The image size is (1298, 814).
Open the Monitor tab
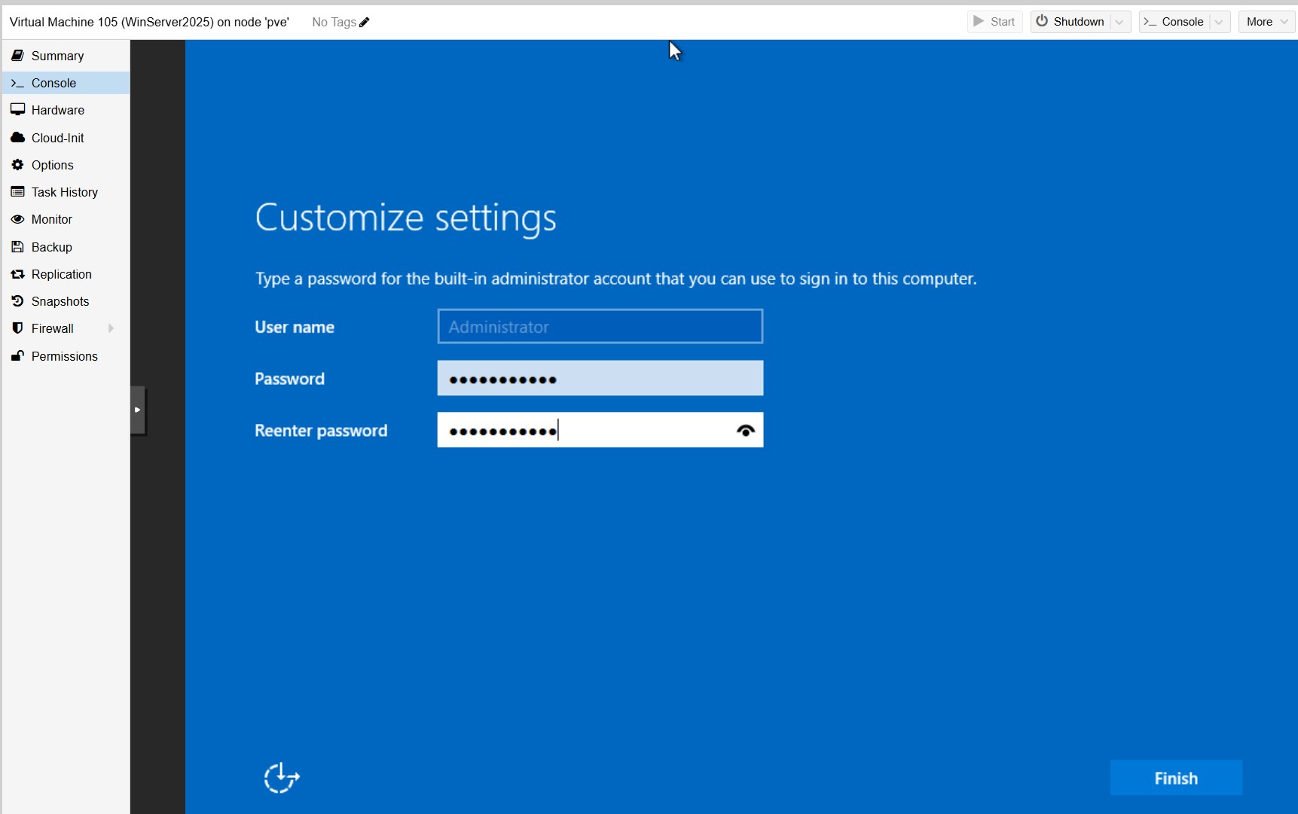tap(52, 219)
